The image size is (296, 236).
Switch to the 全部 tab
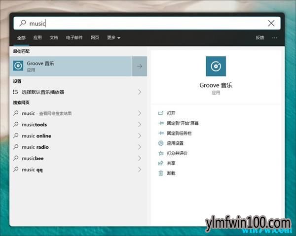[x=21, y=38]
